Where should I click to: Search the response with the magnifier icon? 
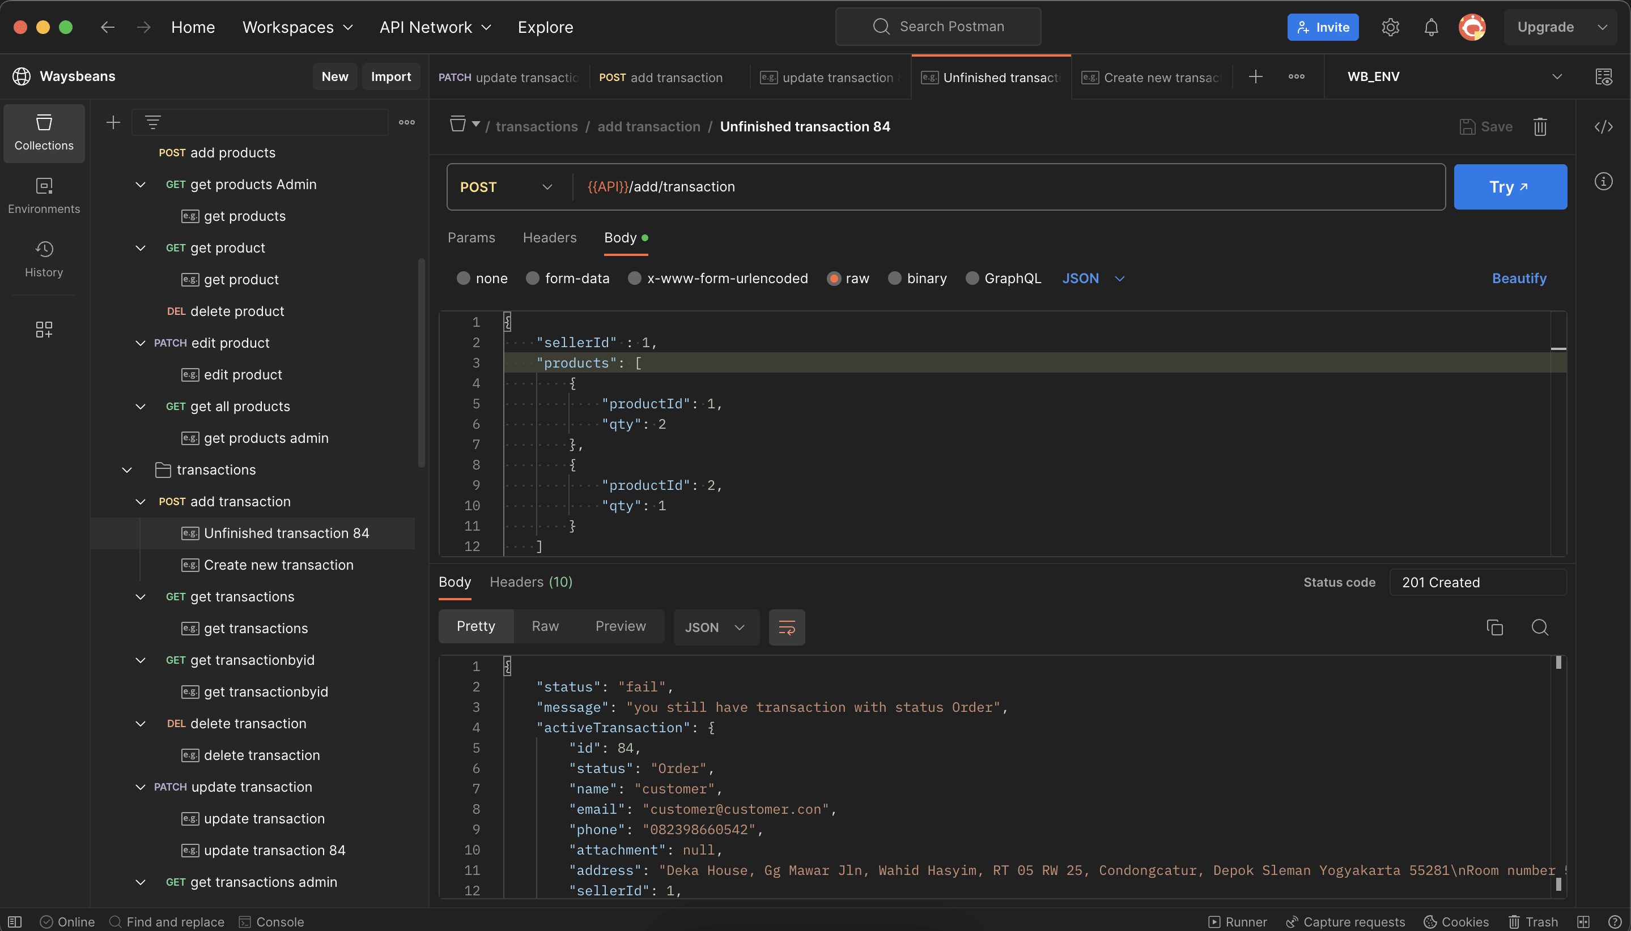(1540, 627)
